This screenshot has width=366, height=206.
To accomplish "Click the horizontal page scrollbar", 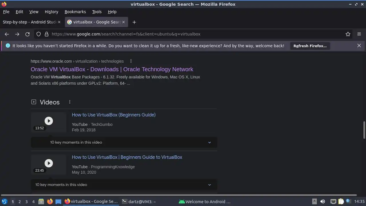I will (x=179, y=195).
